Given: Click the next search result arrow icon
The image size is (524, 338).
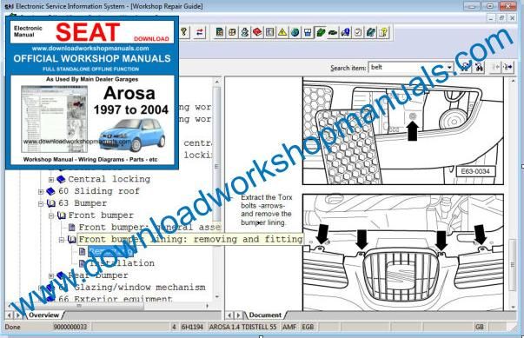Looking at the screenshot, I should (x=508, y=68).
